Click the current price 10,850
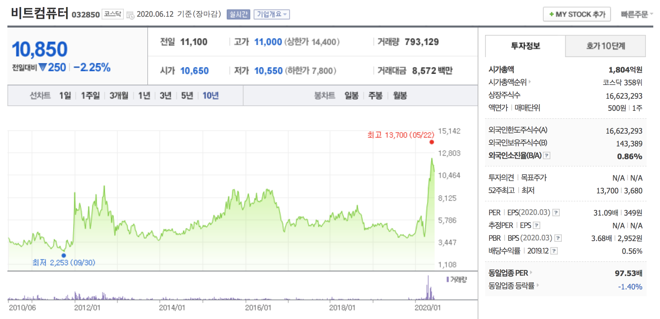This screenshot has width=660, height=319. coord(40,49)
